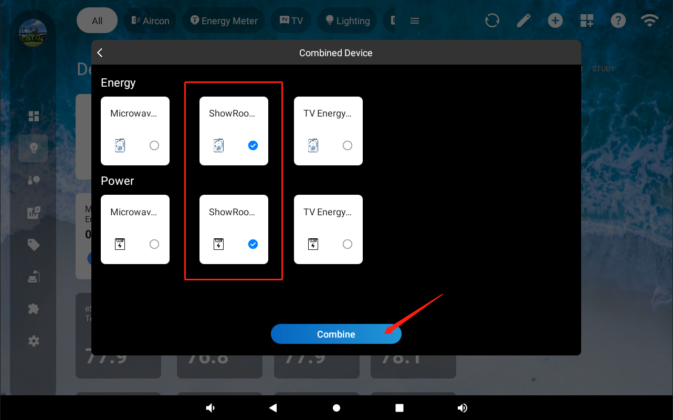Open the puzzle piece plugins icon
This screenshot has width=673, height=420.
point(34,309)
